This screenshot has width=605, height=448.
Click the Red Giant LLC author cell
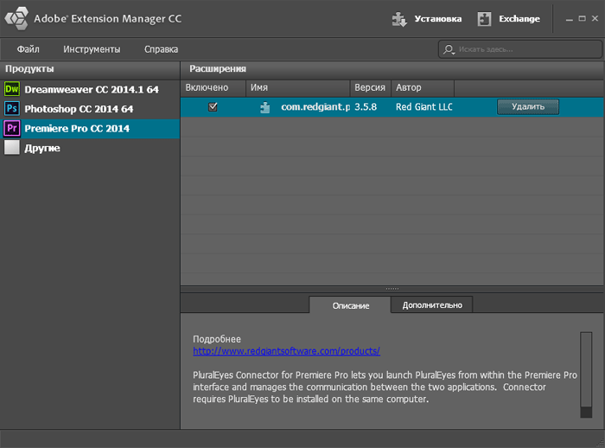point(424,106)
